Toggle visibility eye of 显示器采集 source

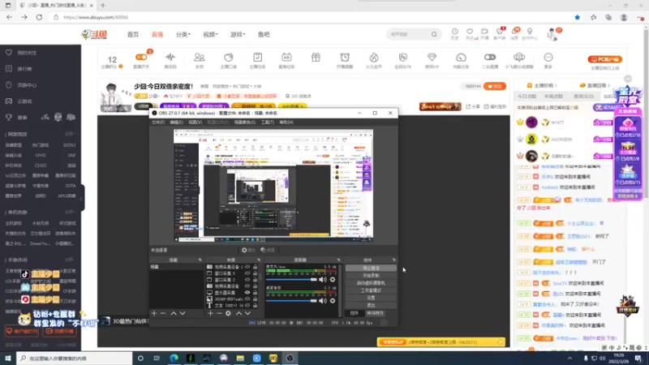[x=247, y=293]
